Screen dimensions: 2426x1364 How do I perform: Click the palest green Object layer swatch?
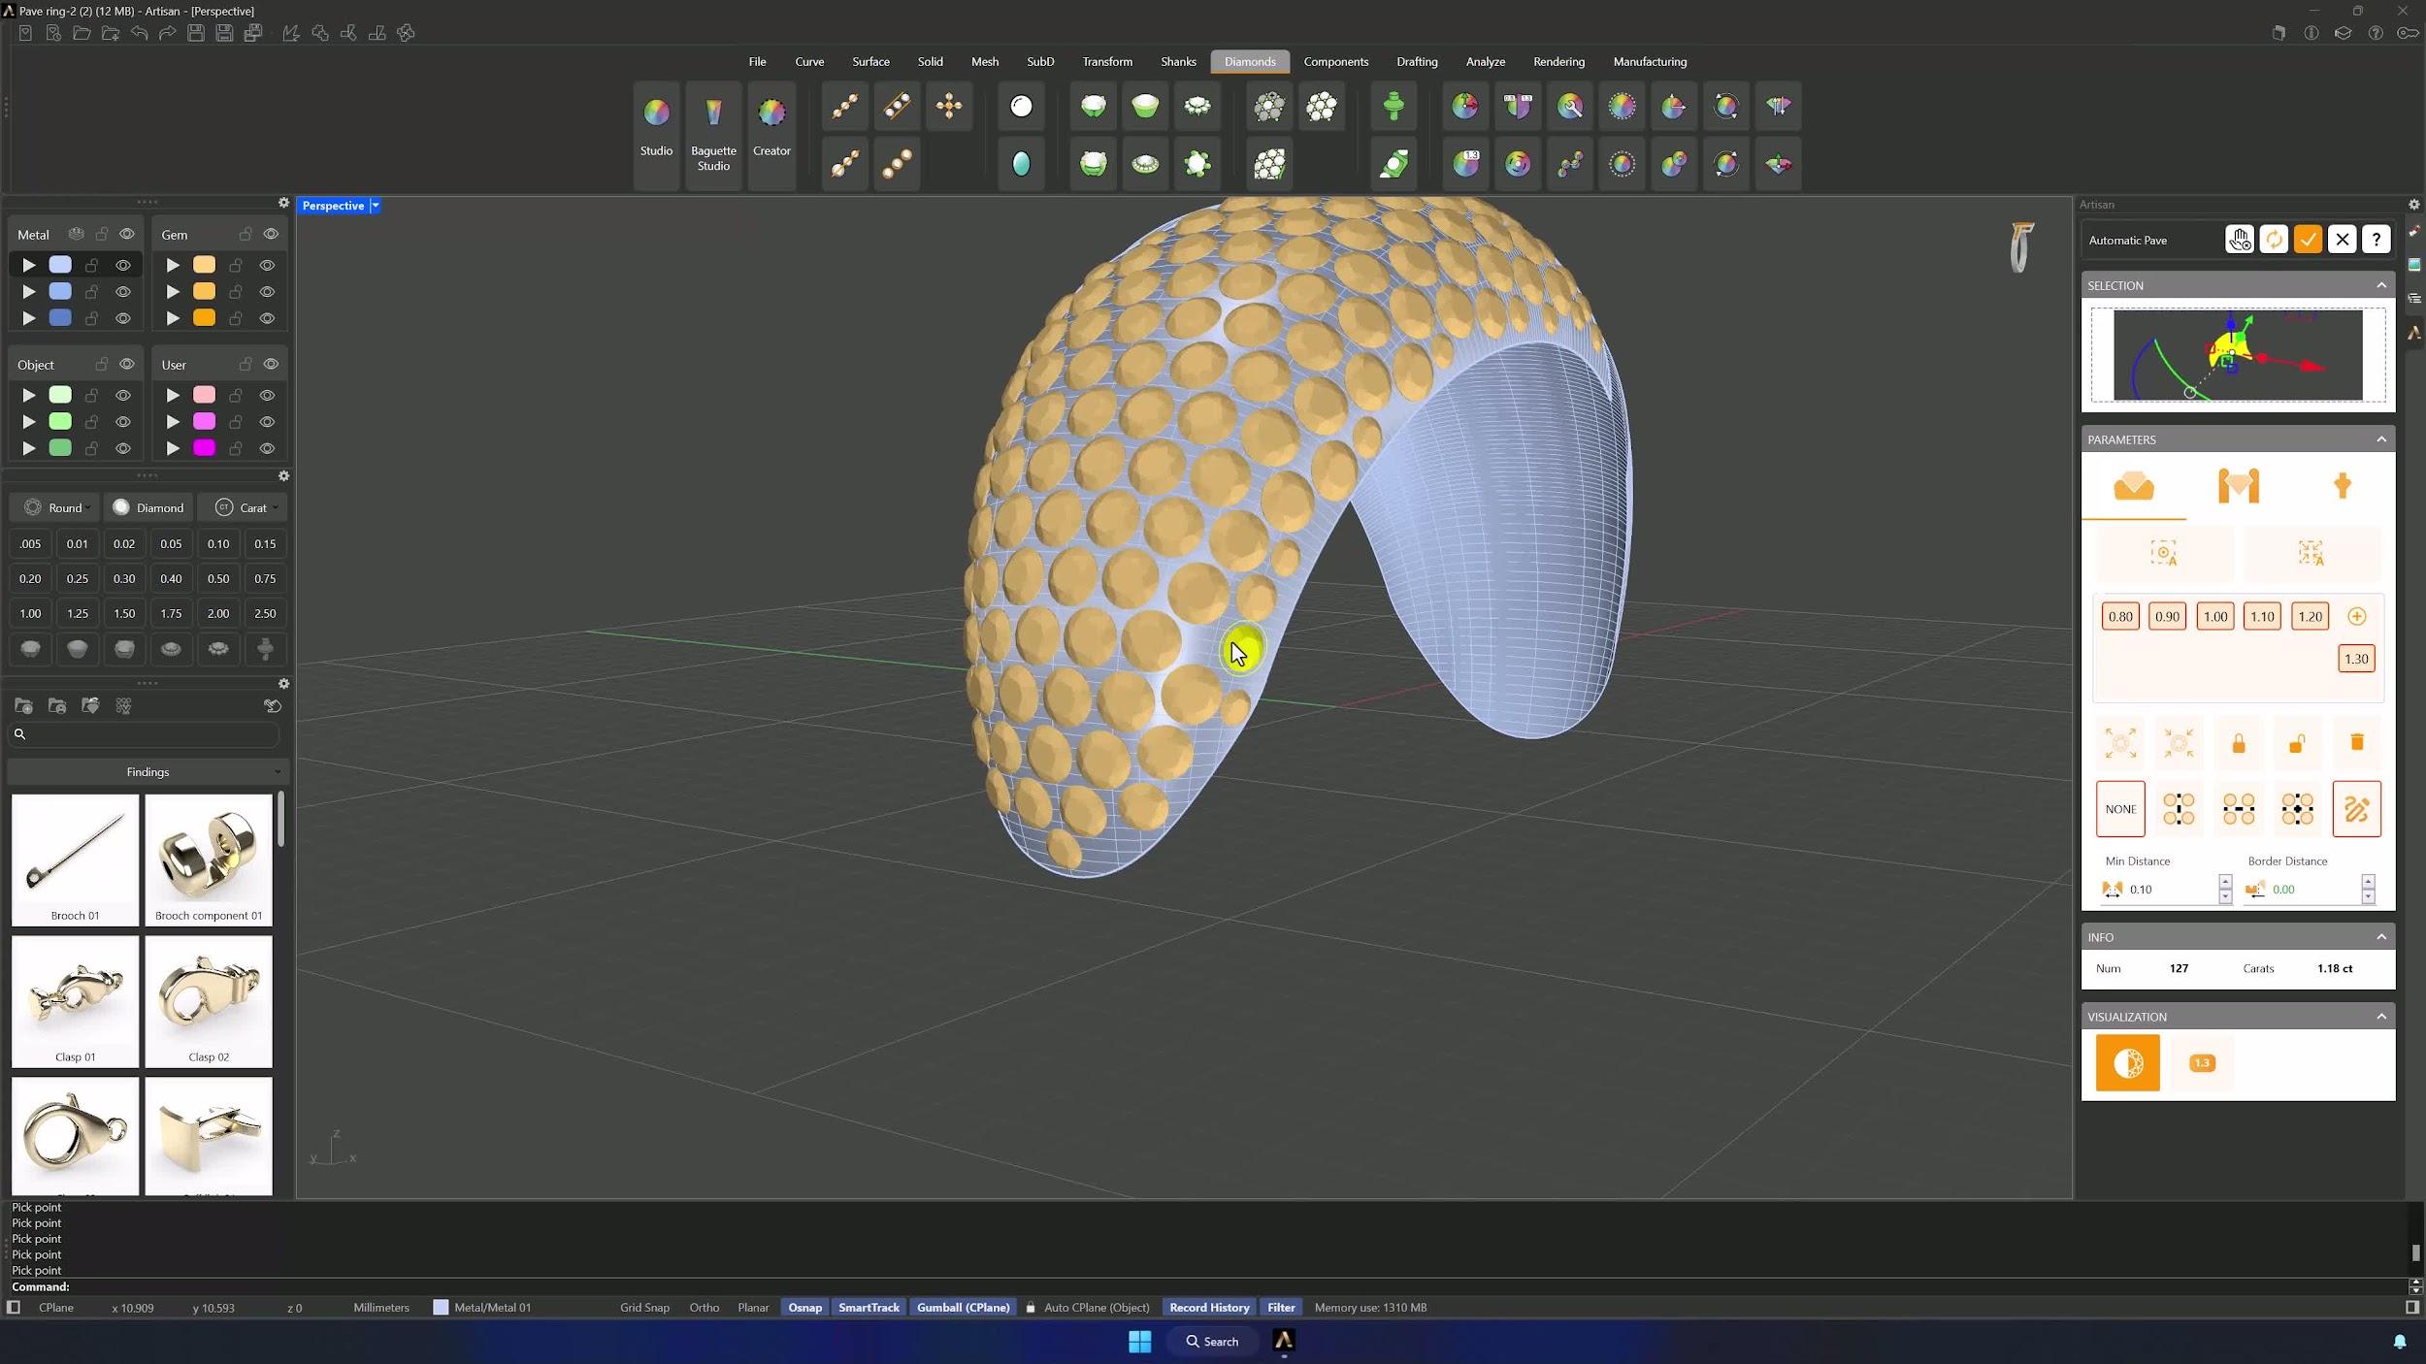pyautogui.click(x=60, y=395)
